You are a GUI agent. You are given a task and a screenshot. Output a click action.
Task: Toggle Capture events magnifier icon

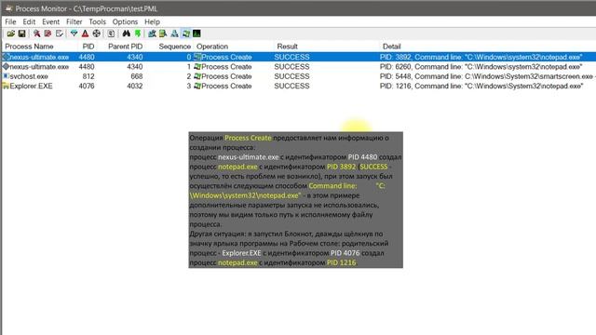point(36,33)
